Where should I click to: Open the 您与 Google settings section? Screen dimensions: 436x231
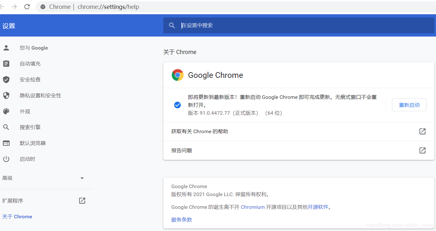(x=34, y=48)
